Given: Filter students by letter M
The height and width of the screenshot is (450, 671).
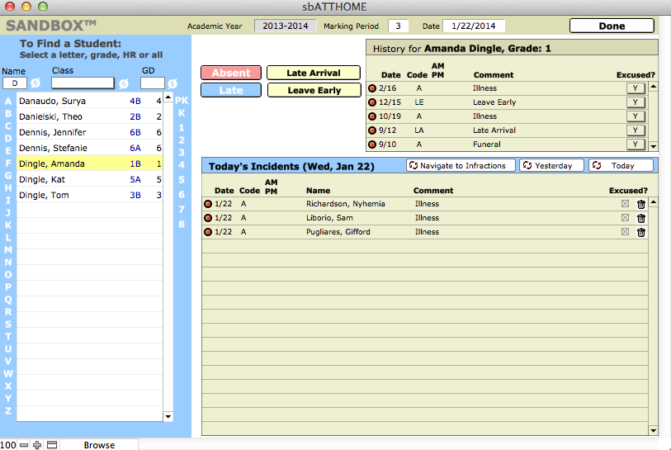Looking at the screenshot, I should (x=8, y=250).
